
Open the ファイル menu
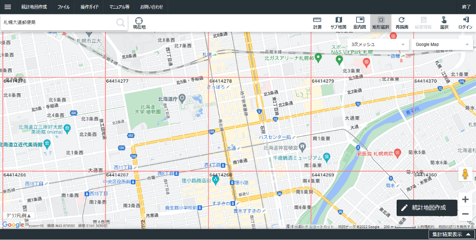tap(64, 7)
